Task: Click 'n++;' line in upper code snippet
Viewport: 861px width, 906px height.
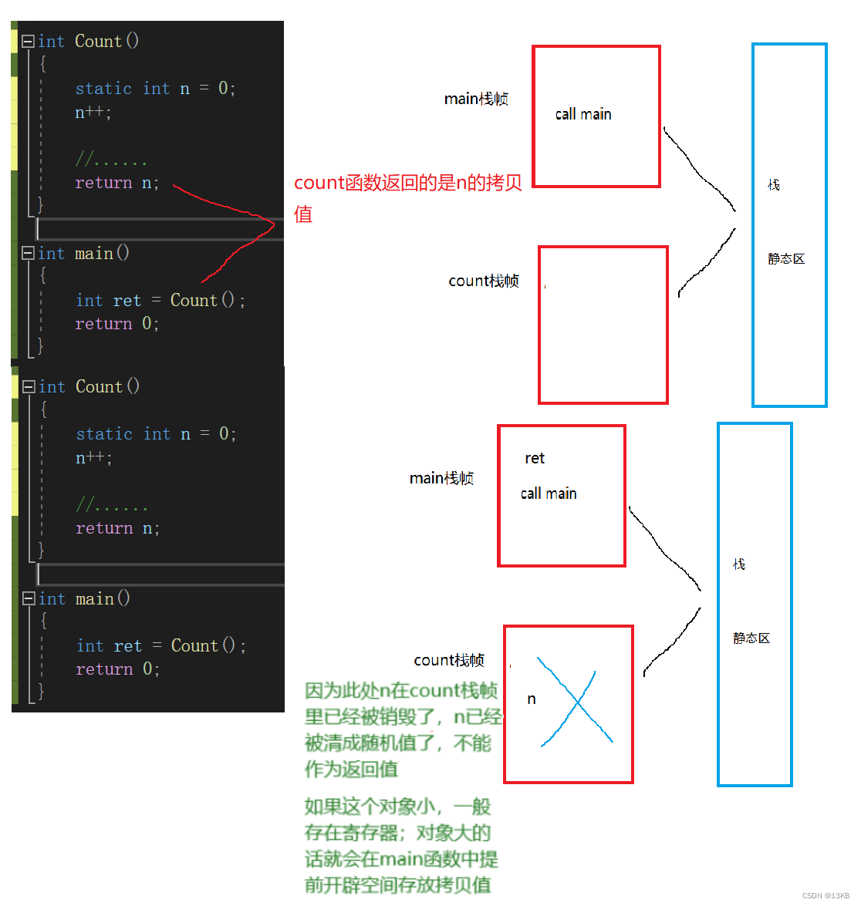Action: click(93, 112)
